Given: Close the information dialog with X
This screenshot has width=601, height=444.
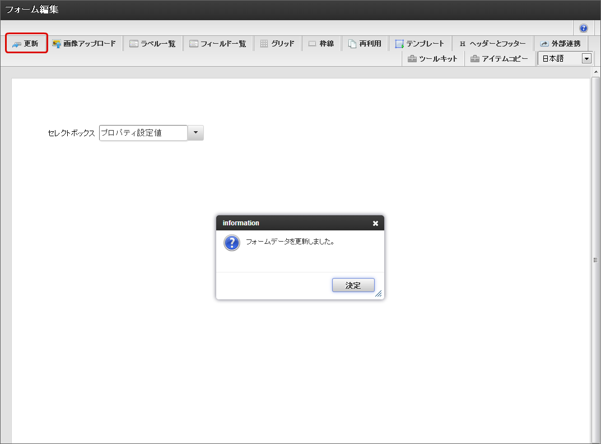Looking at the screenshot, I should pyautogui.click(x=375, y=223).
